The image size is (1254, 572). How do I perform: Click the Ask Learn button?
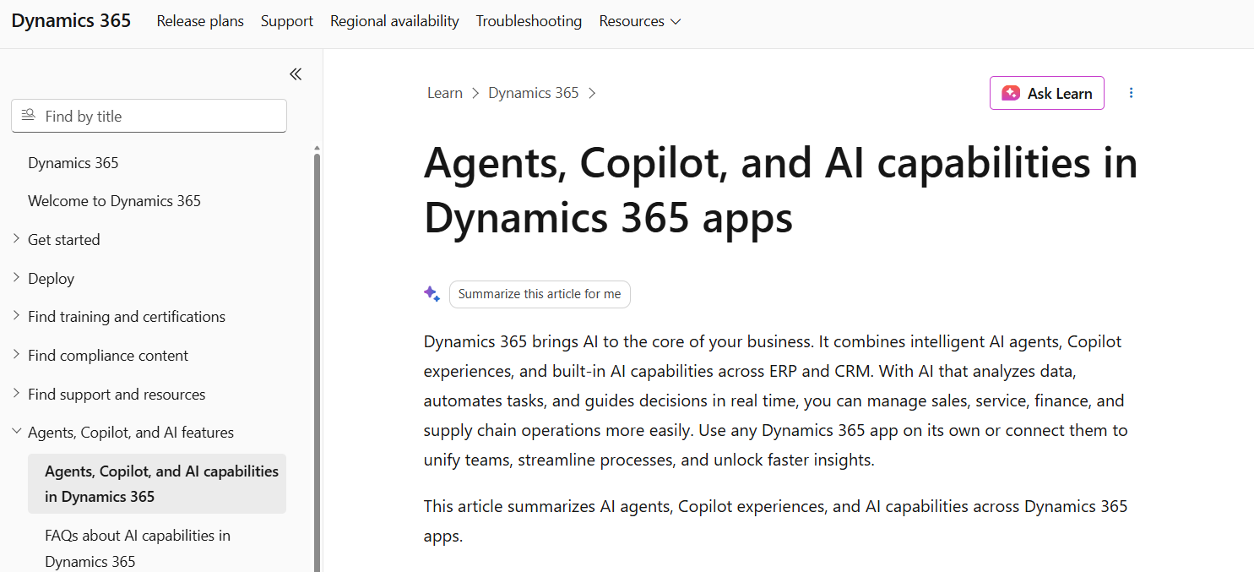tap(1047, 93)
